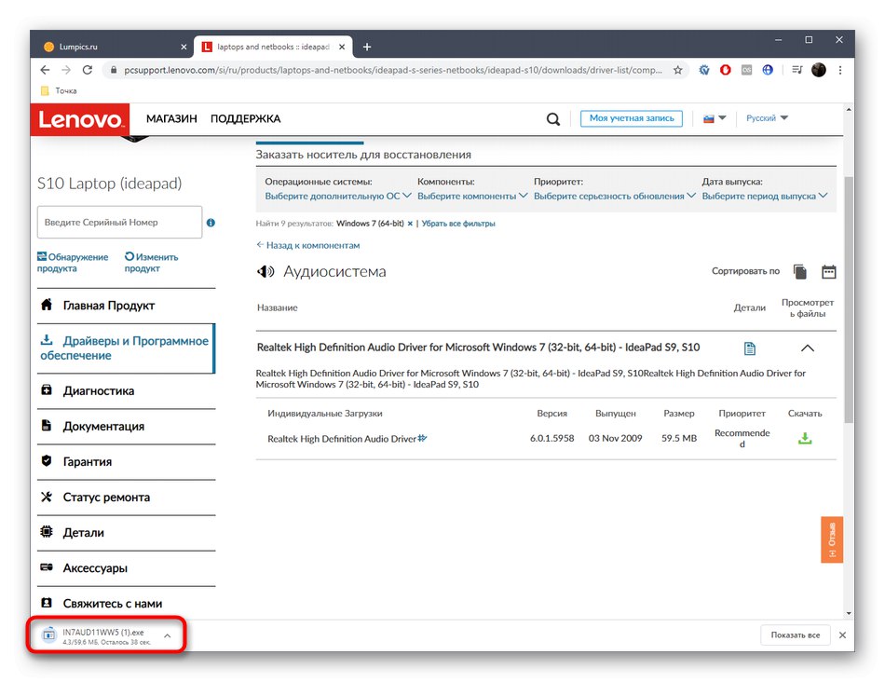The height and width of the screenshot is (682, 885).
Task: Click the gear shield extension icon
Action: [x=704, y=70]
